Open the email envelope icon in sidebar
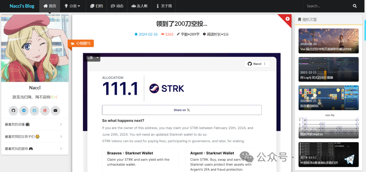The width and height of the screenshot is (366, 172). coord(55,111)
